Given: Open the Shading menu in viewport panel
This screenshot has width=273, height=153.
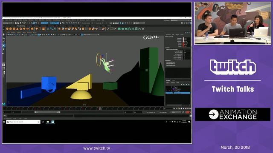Looking at the screenshot, I should pyautogui.click(x=13, y=33).
